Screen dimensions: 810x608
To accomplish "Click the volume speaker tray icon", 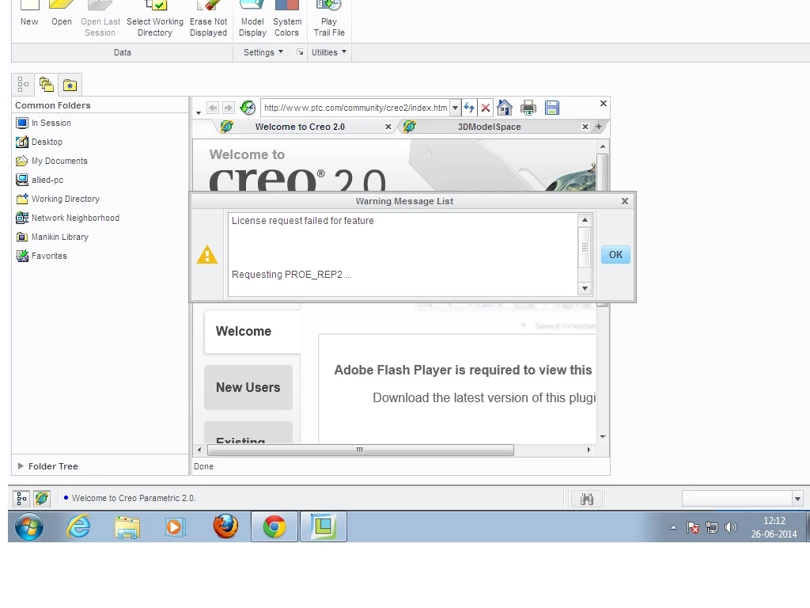I will tap(730, 527).
